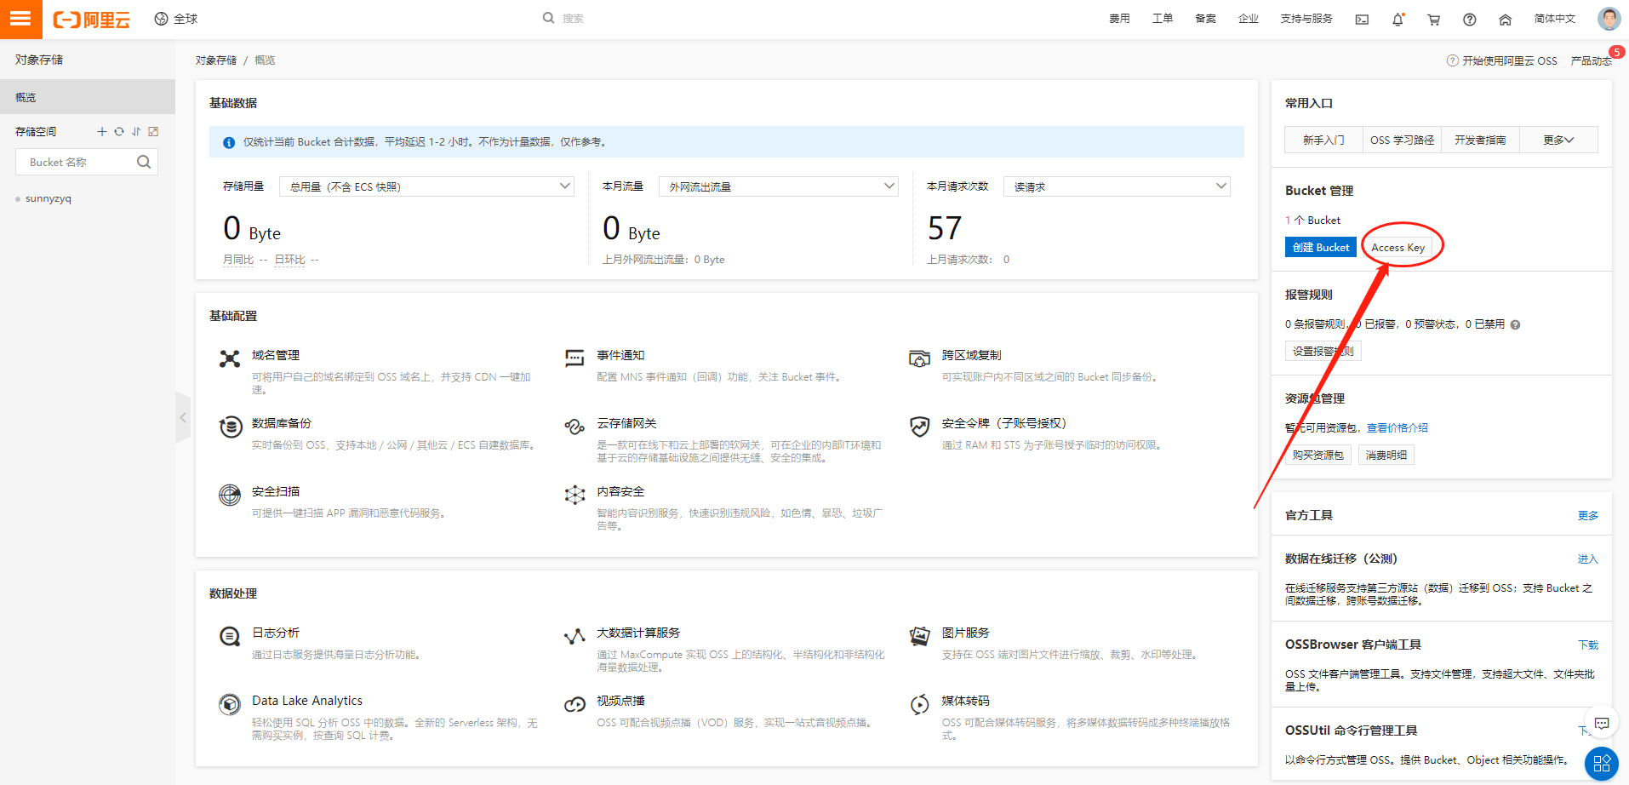Open 安全令牌 (子账号授权)
The height and width of the screenshot is (785, 1629).
point(1003,423)
